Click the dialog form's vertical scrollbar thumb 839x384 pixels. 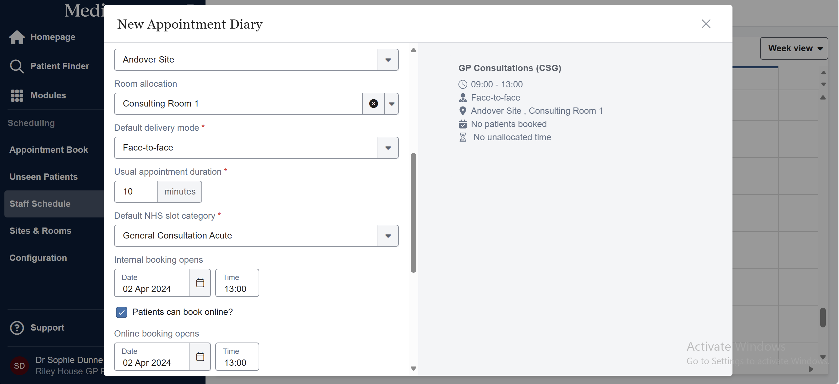point(413,212)
